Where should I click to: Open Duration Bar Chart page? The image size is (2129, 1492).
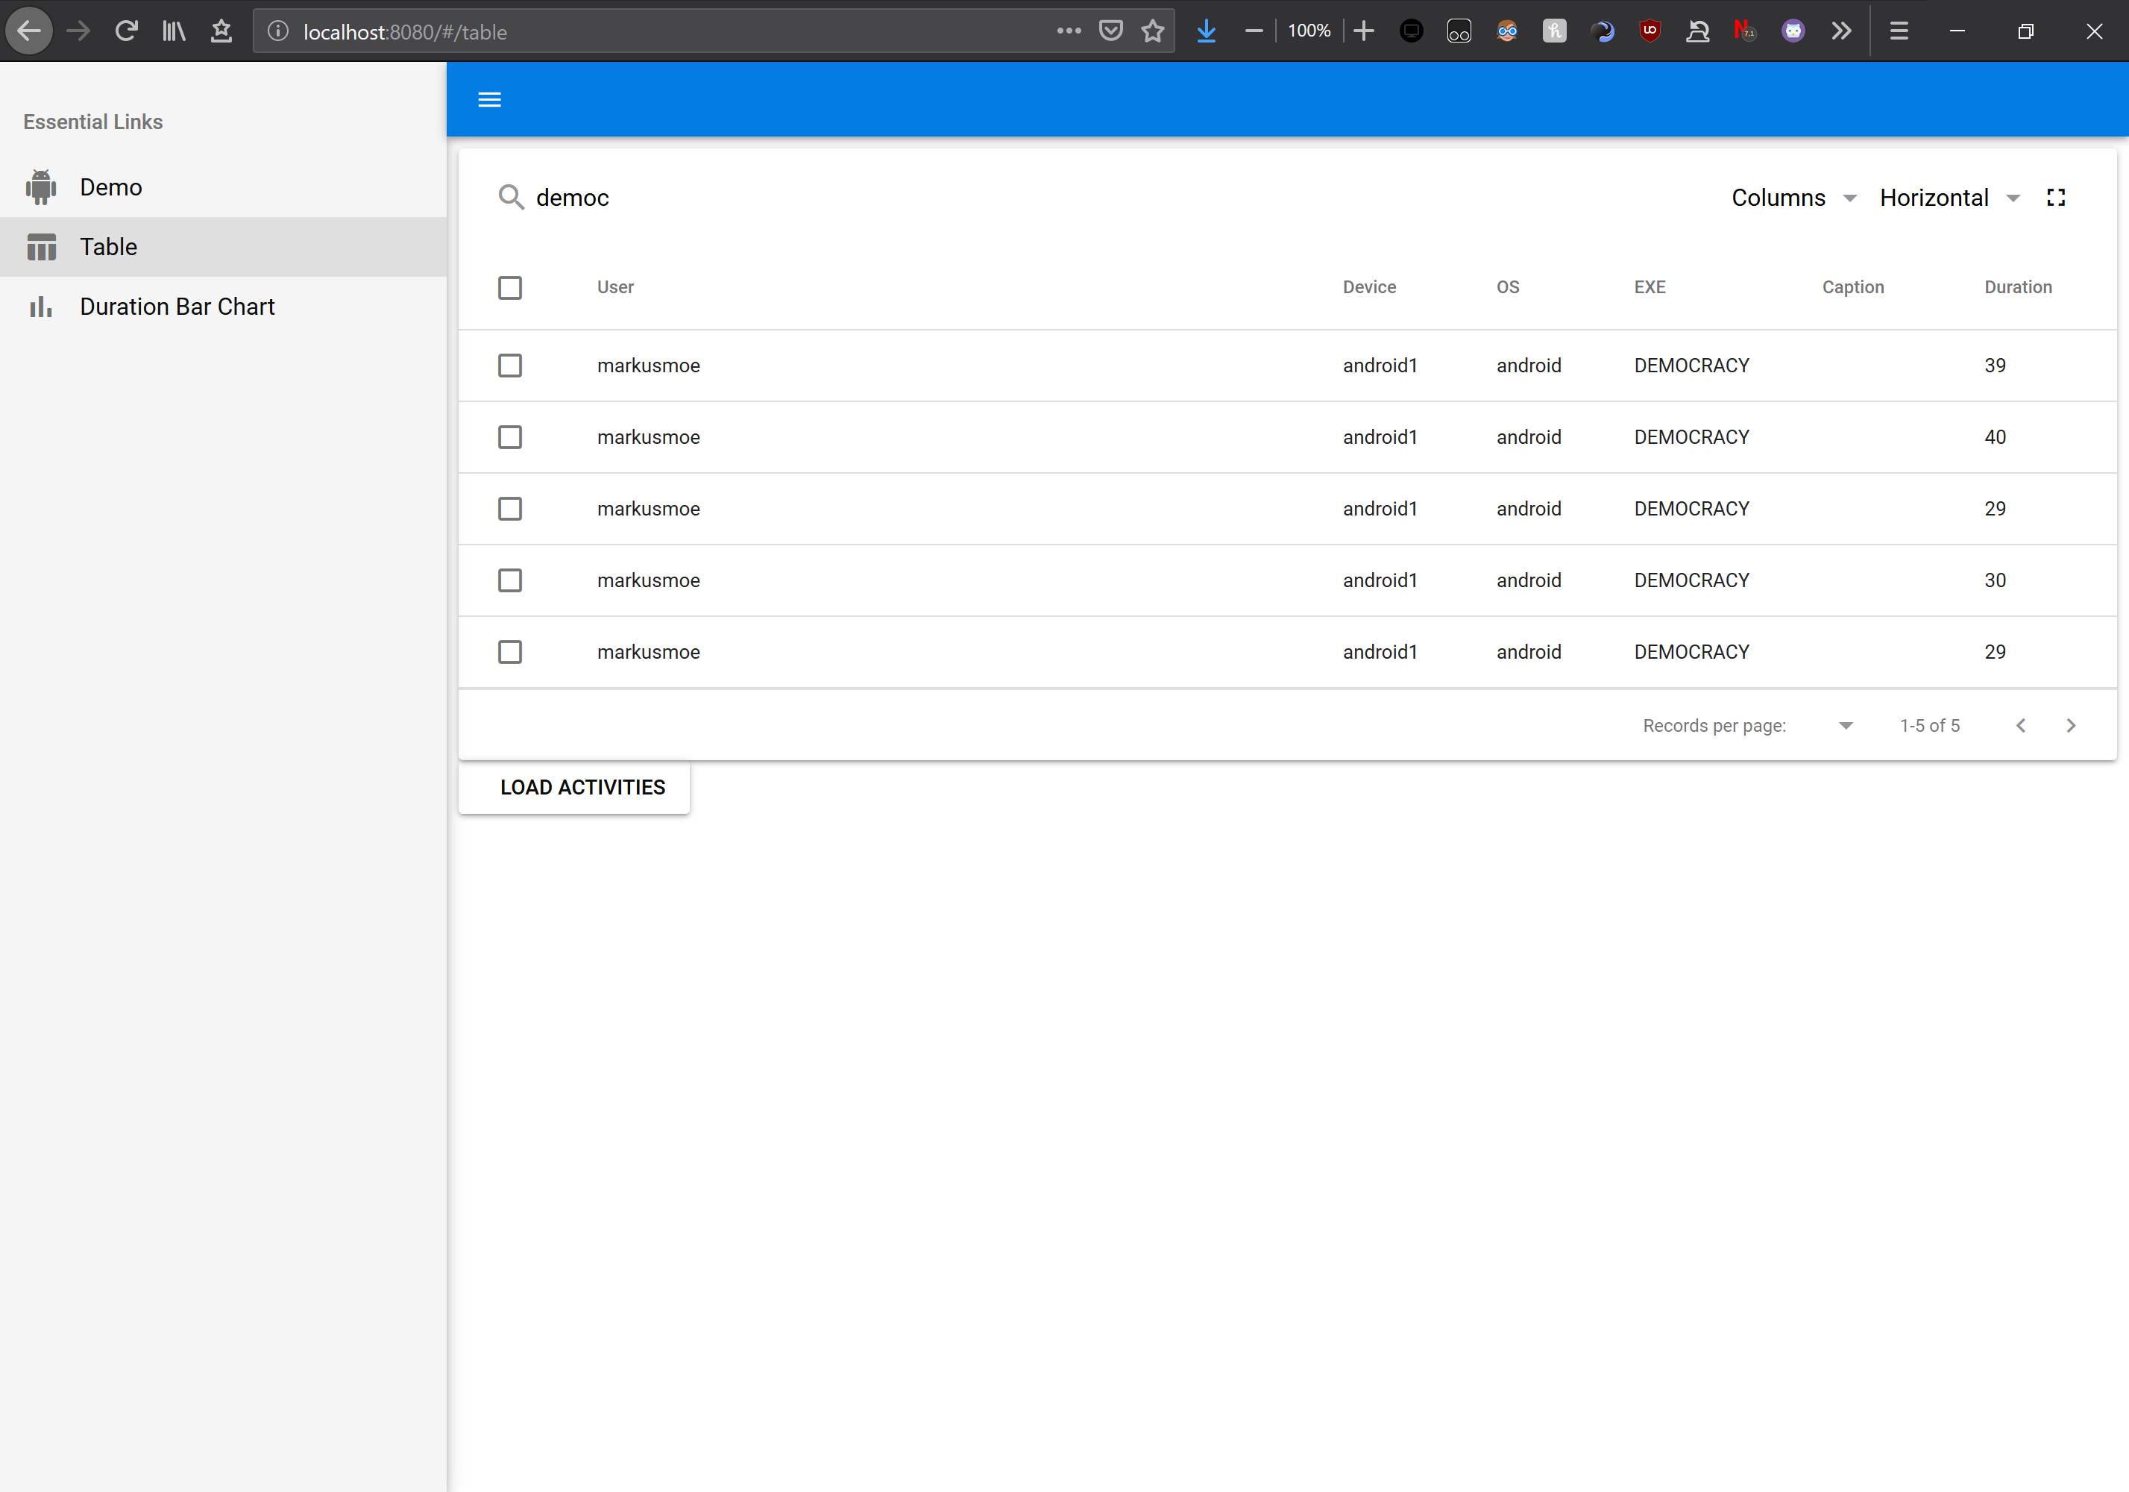(177, 307)
